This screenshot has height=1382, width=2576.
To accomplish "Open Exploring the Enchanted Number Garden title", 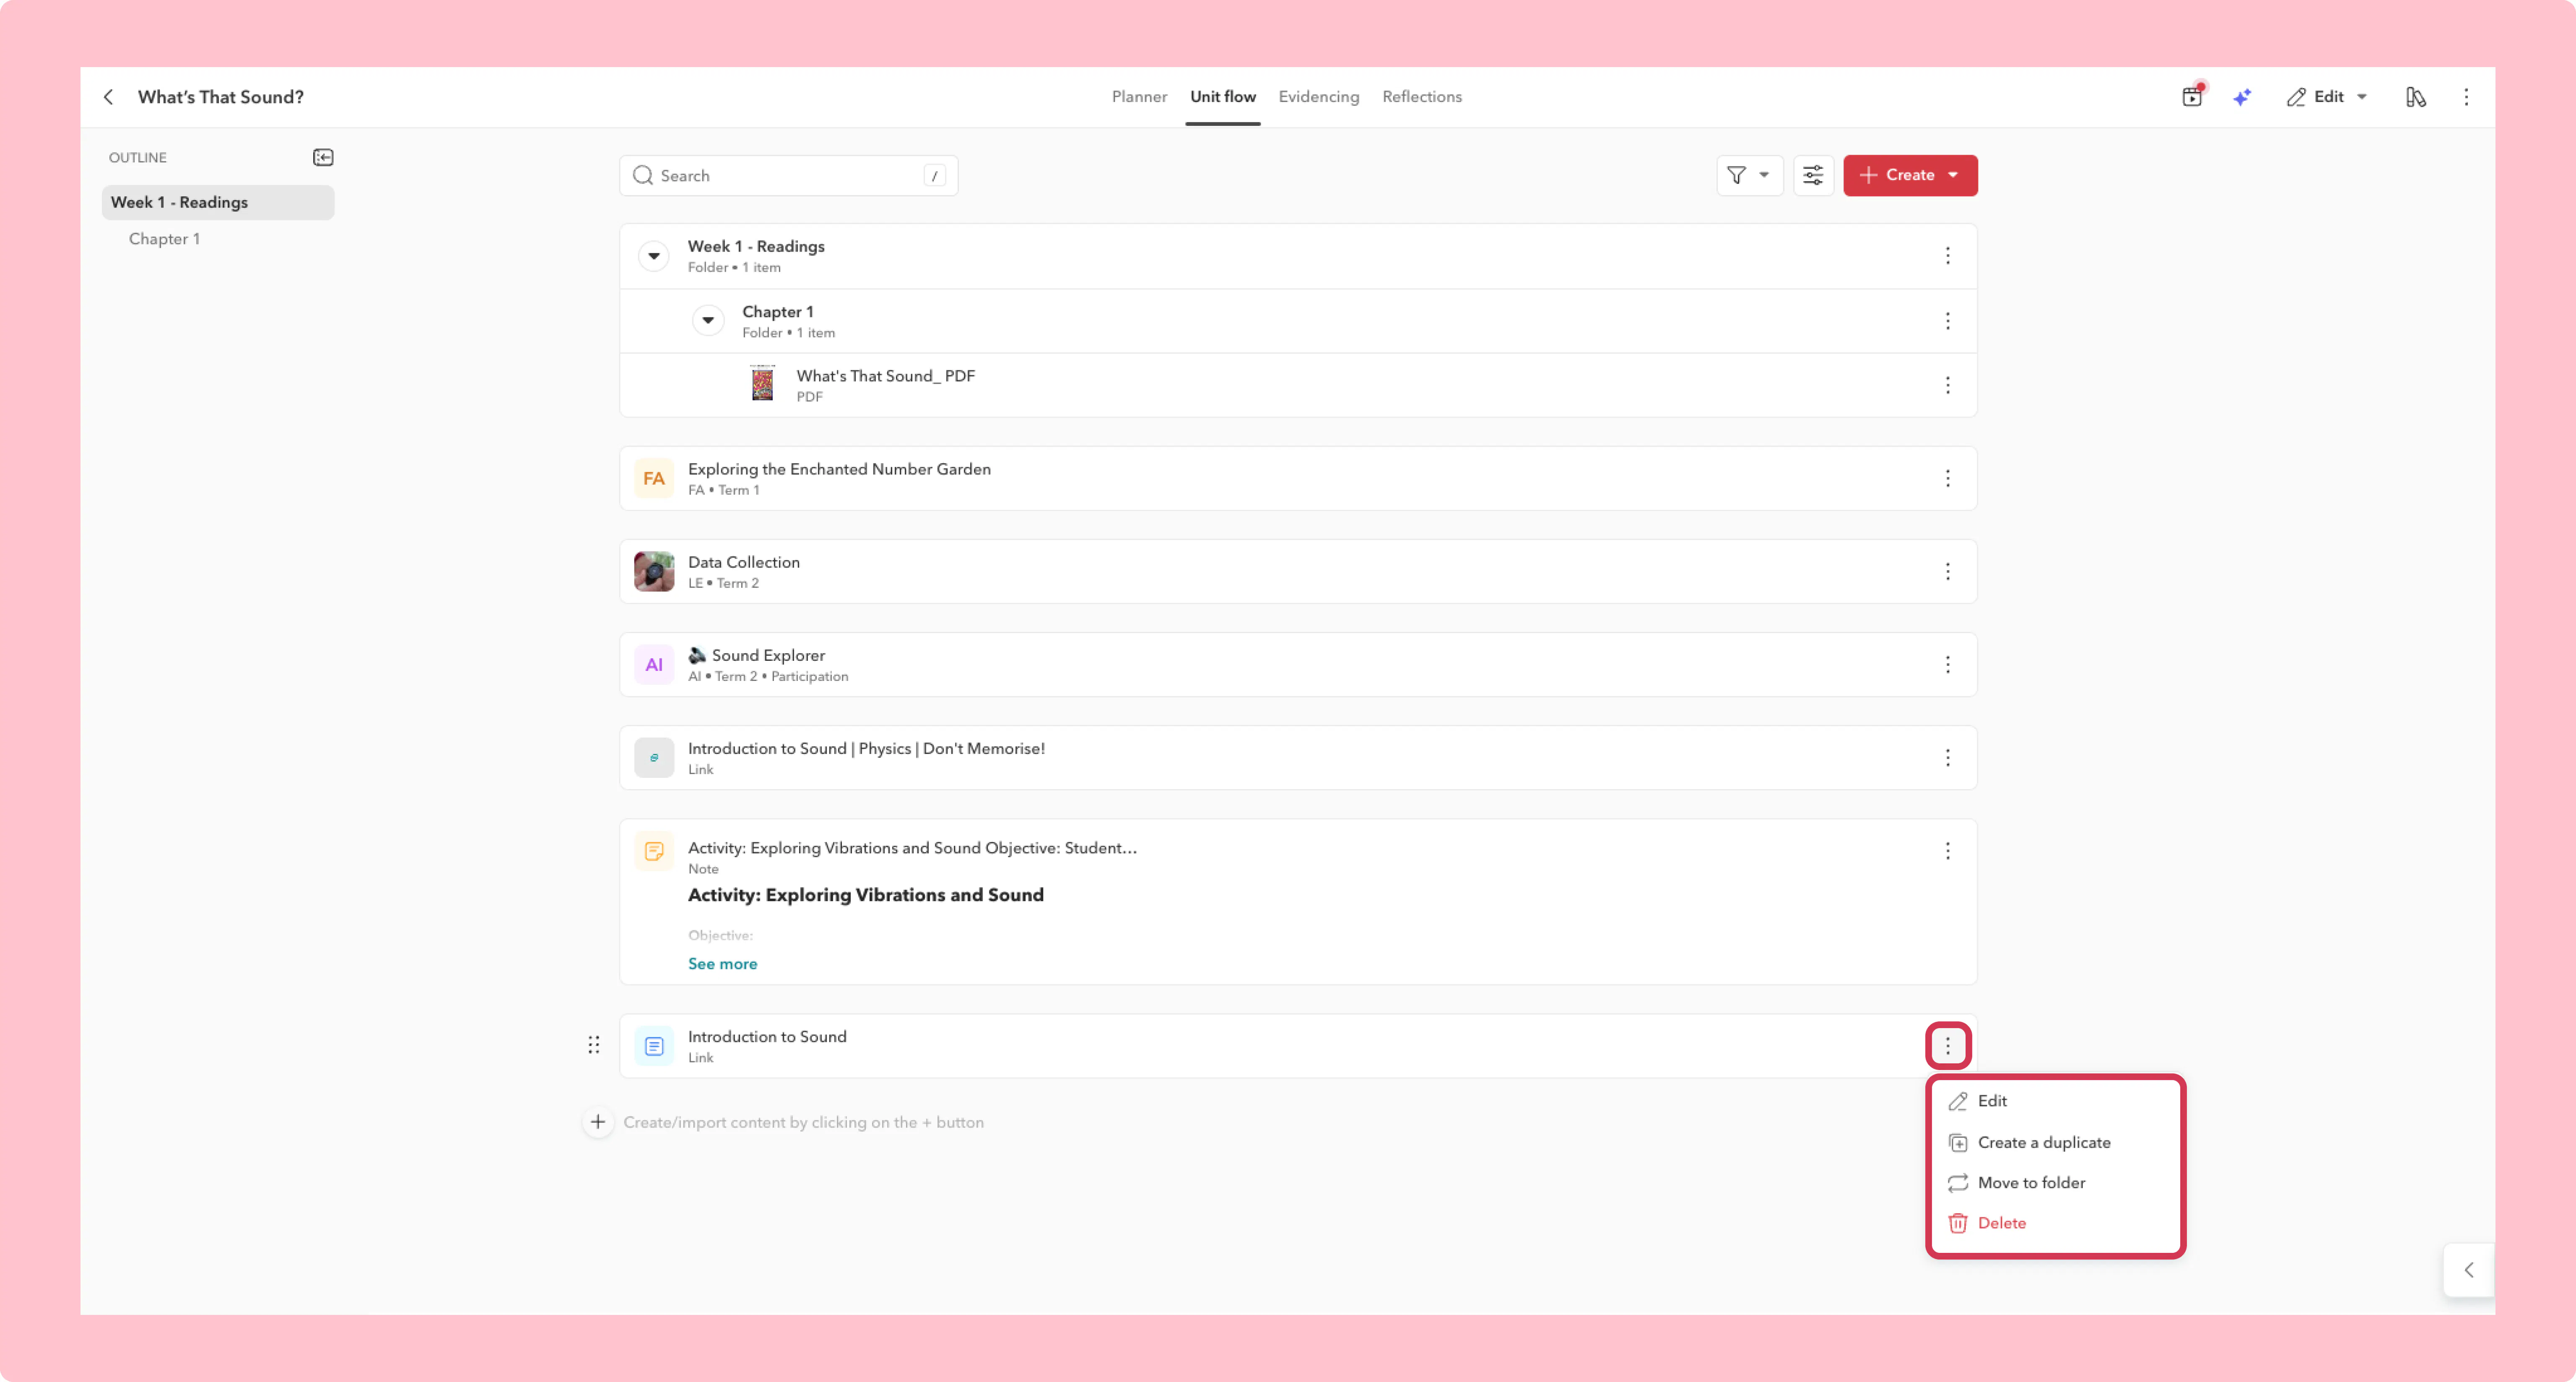I will click(839, 469).
